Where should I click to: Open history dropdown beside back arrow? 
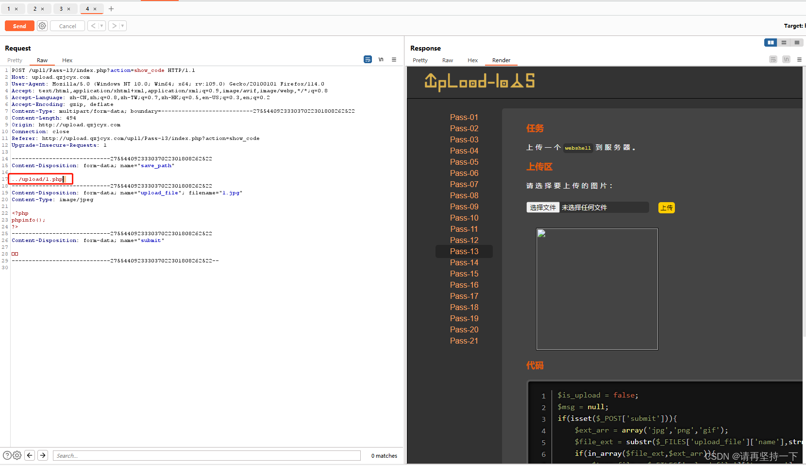102,26
